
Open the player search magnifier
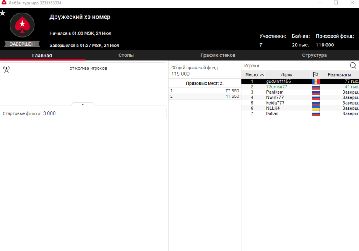click(353, 66)
